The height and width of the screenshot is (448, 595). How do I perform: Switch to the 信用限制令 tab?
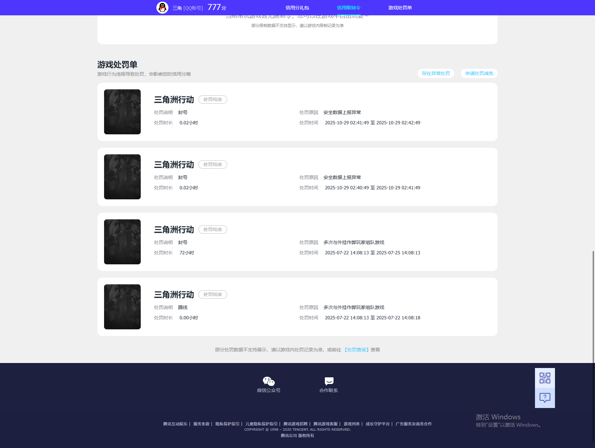349,8
